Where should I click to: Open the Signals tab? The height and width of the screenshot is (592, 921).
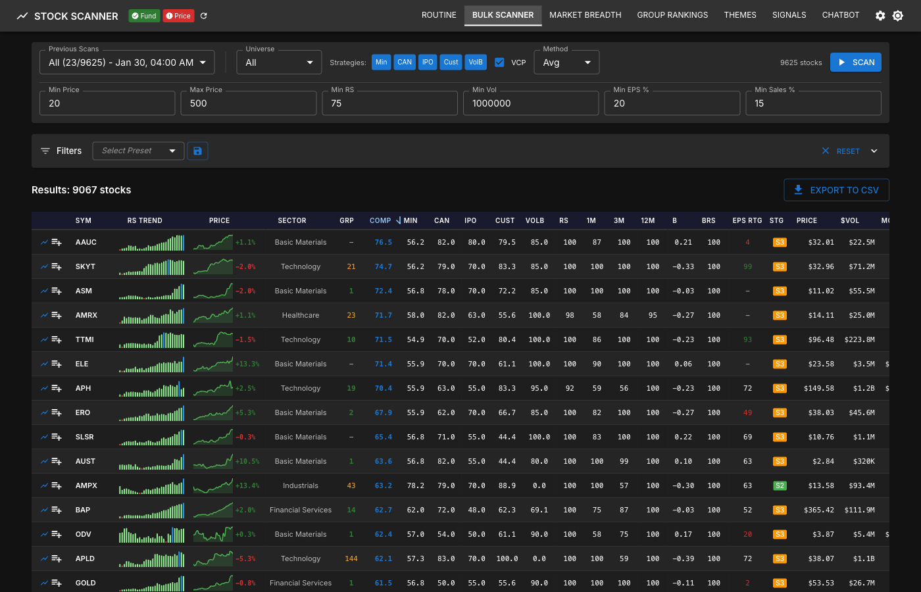pos(789,15)
